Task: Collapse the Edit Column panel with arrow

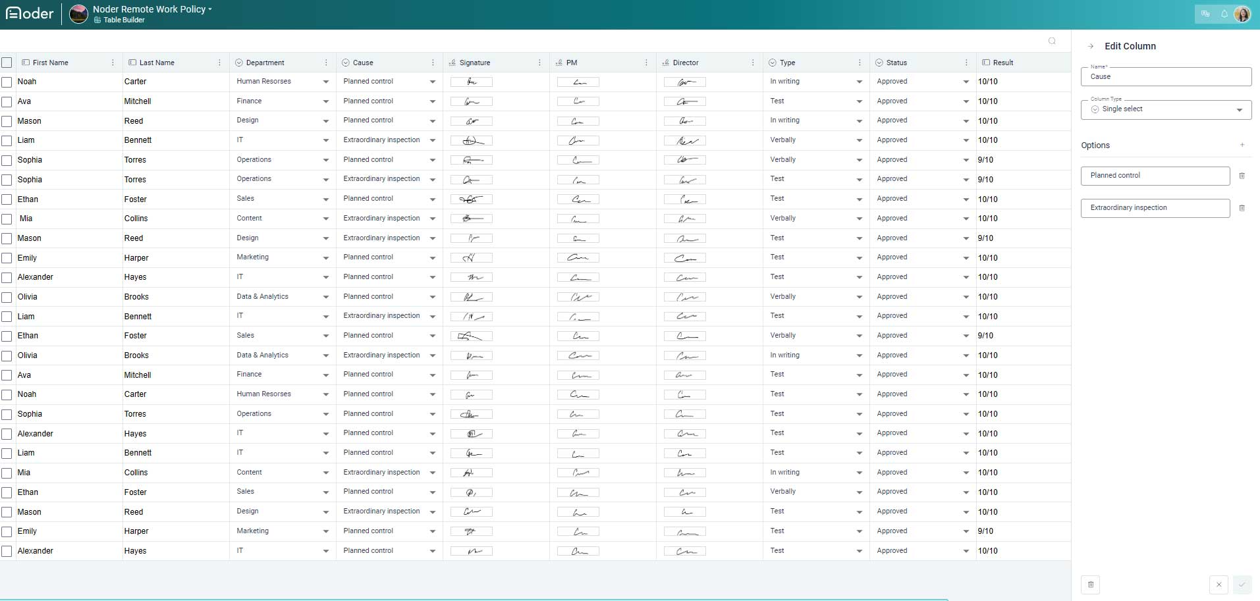Action: click(x=1091, y=46)
